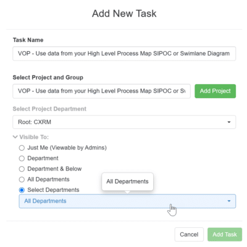Screen dimensions: 247x247
Task: Click the Department & Below label text
Action: 54,169
